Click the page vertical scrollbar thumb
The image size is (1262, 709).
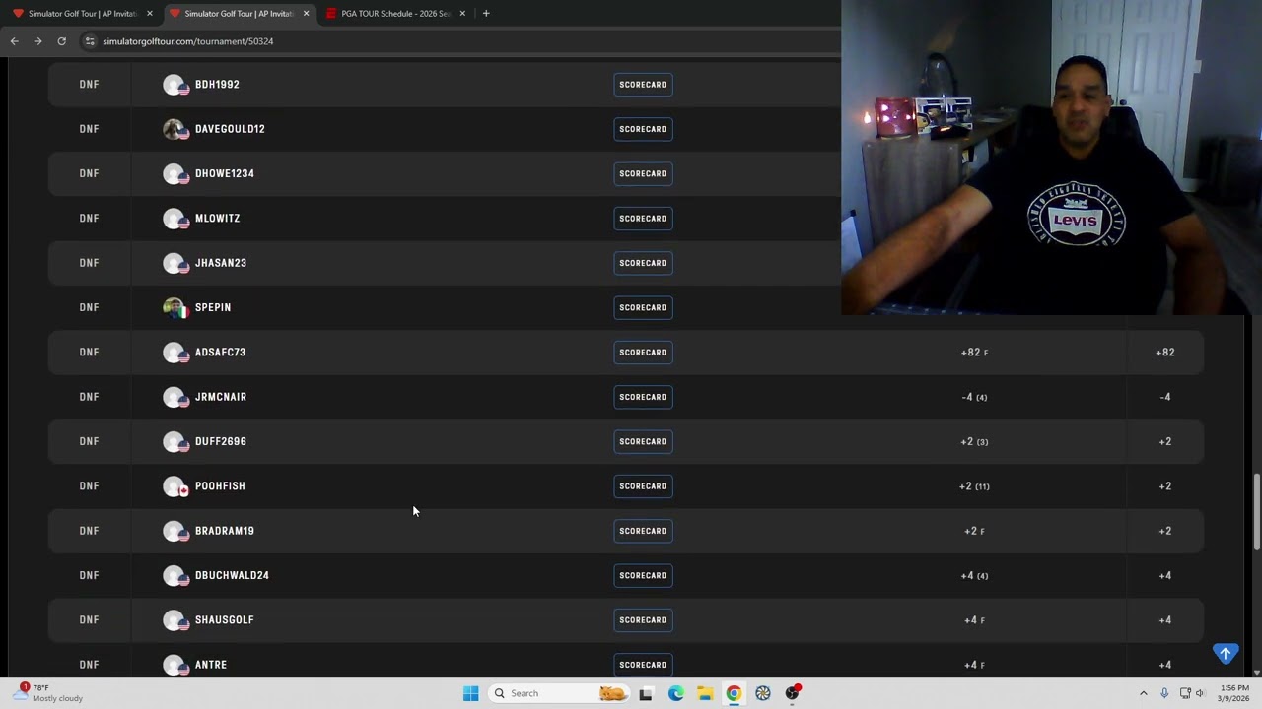(x=1256, y=512)
